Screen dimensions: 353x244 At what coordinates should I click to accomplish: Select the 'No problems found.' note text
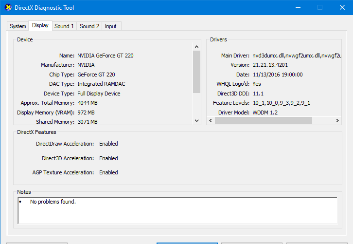(x=53, y=202)
